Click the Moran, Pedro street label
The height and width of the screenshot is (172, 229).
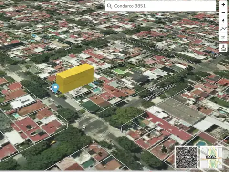pos(160,92)
